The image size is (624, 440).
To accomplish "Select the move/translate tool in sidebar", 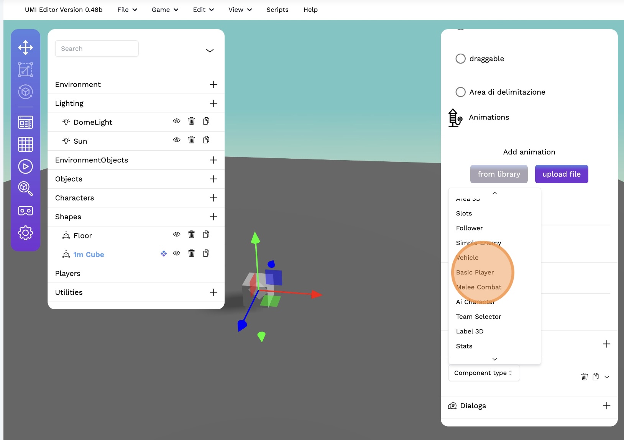I will coord(25,48).
